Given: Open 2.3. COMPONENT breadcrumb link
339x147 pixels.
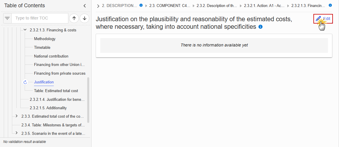Looking at the screenshot, I should point(170,6).
